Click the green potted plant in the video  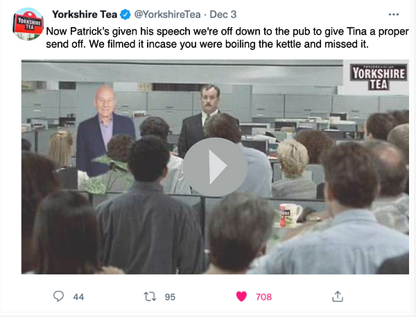tap(106, 175)
